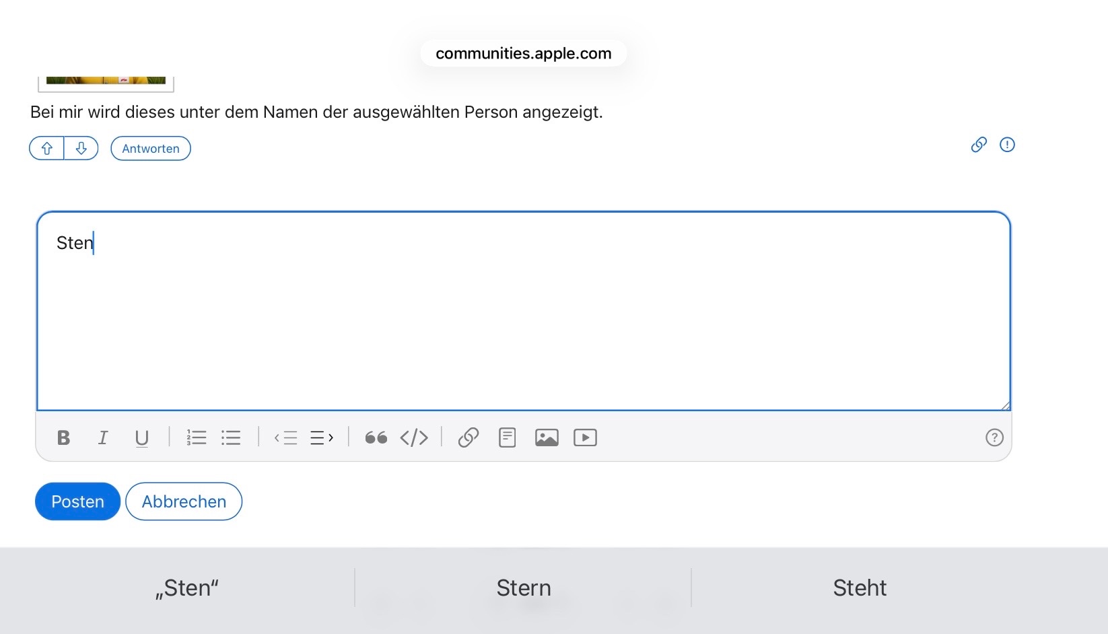Image resolution: width=1108 pixels, height=634 pixels.
Task: Insert a bulleted list
Action: click(x=231, y=438)
